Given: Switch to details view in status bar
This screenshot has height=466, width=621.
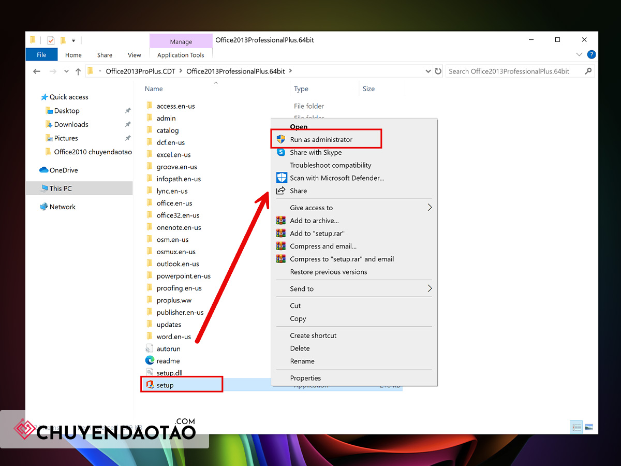Looking at the screenshot, I should pyautogui.click(x=576, y=427).
